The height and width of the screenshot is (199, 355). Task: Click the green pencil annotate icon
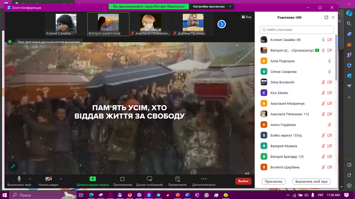click(x=13, y=166)
